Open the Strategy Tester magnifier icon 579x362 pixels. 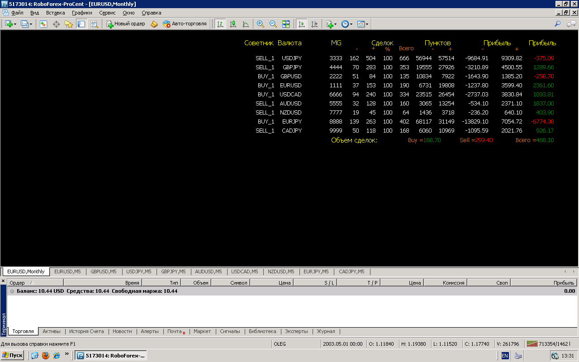94,24
